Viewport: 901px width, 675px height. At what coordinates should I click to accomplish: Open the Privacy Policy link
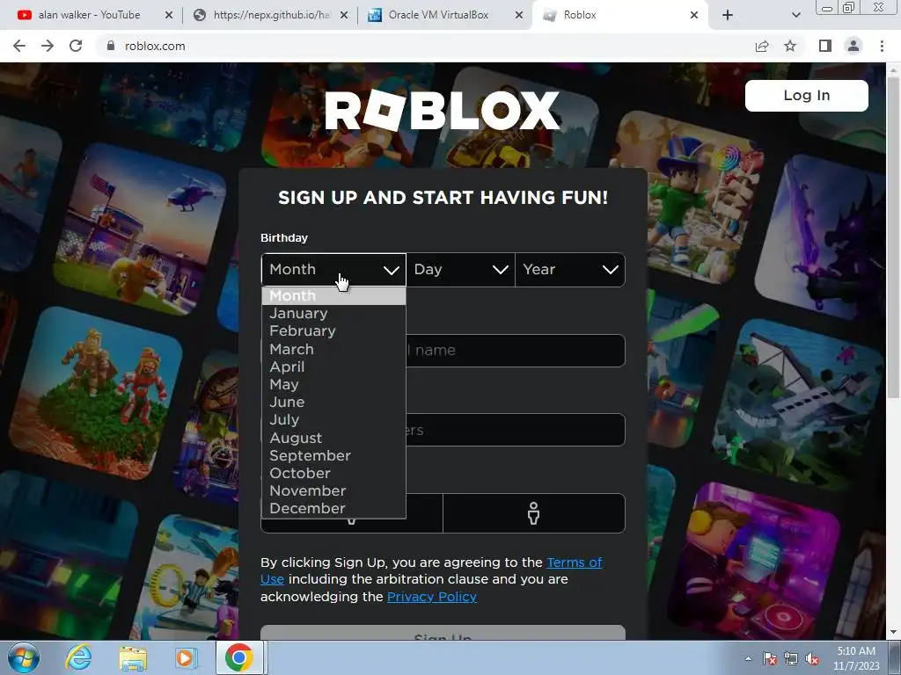432,597
